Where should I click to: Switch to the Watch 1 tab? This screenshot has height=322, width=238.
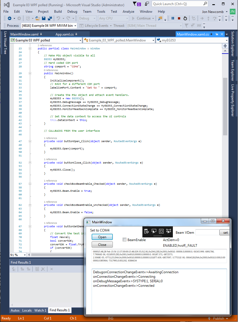click(40, 310)
